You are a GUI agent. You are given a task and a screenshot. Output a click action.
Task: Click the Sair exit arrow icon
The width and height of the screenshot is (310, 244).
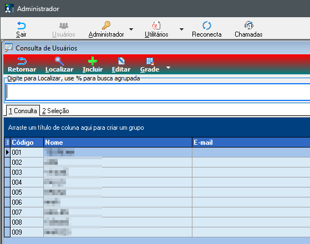click(22, 26)
